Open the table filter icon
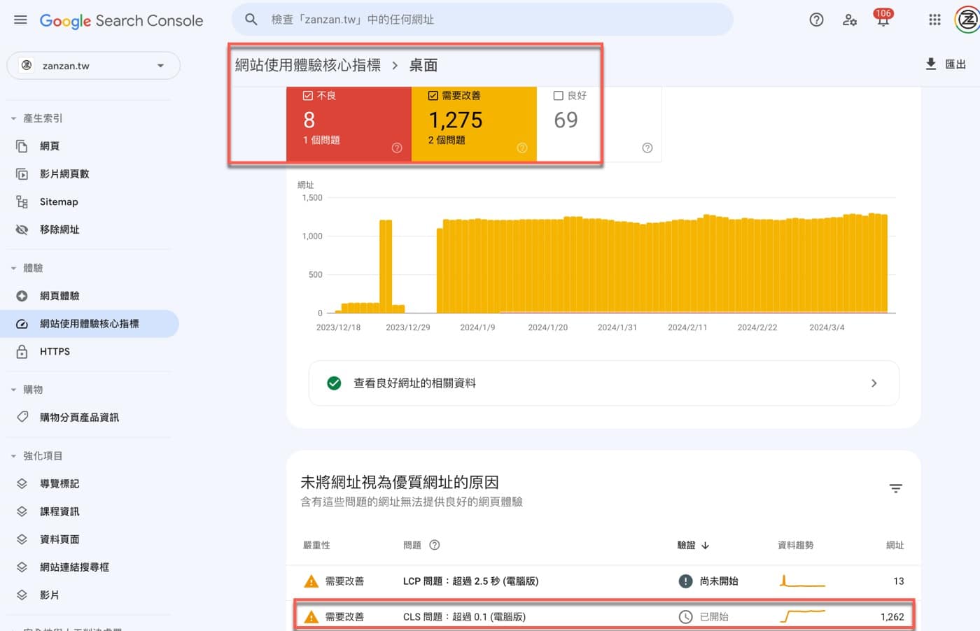Image resolution: width=980 pixels, height=631 pixels. pos(896,488)
